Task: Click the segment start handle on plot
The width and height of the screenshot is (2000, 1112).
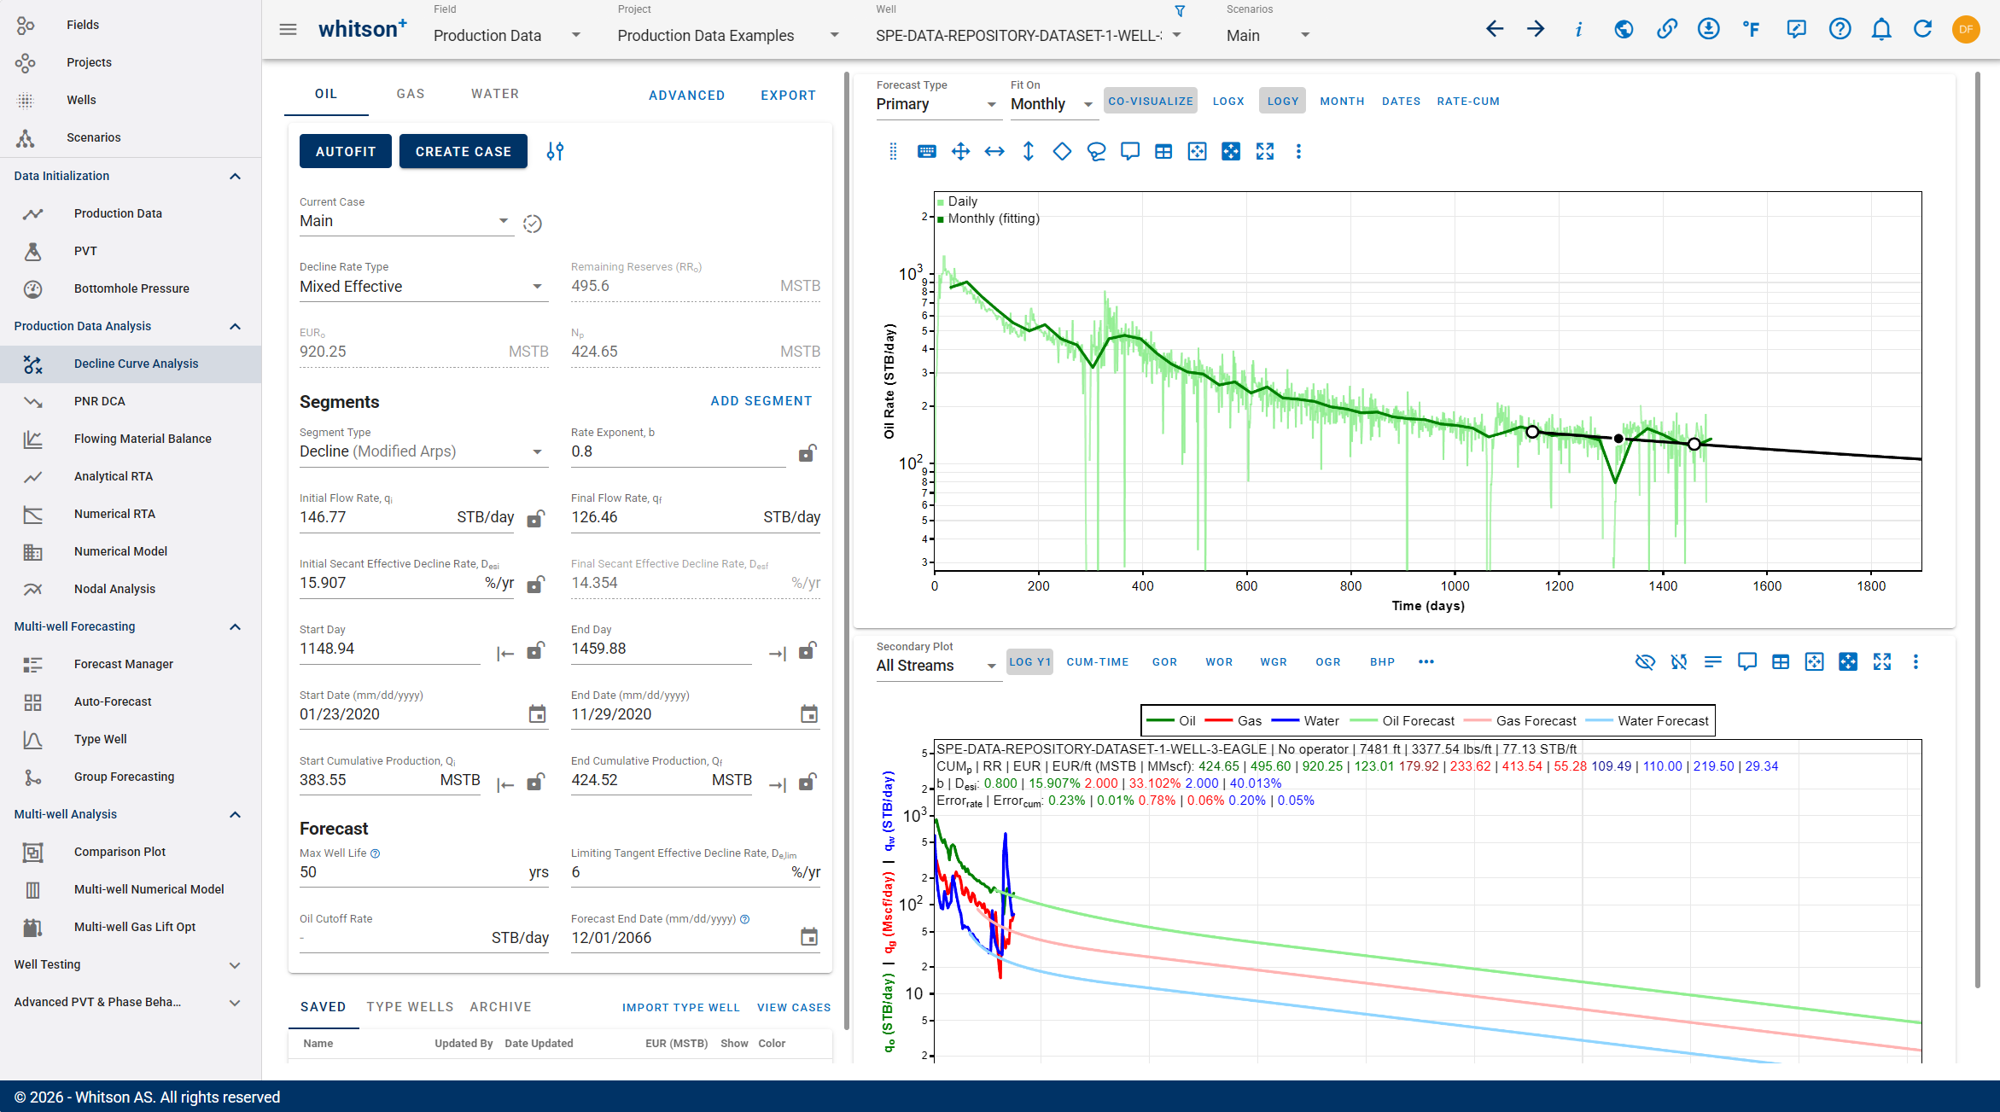Action: [x=1532, y=432]
